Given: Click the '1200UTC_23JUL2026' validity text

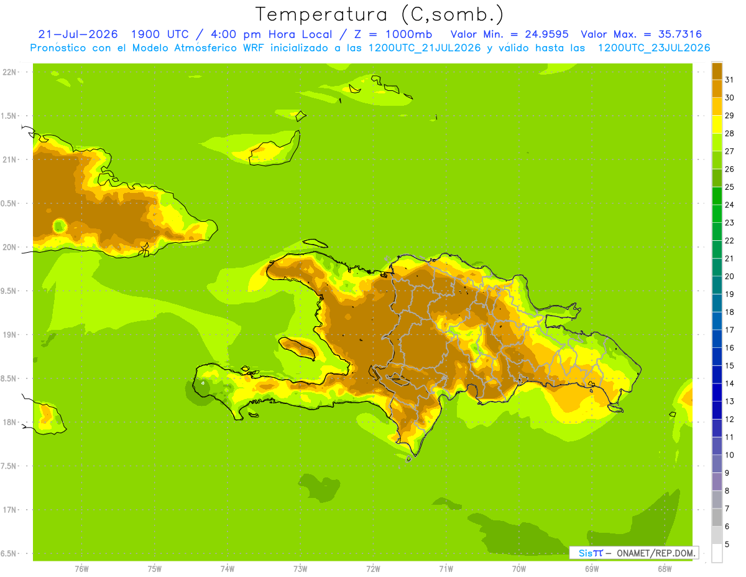Looking at the screenshot, I should [653, 48].
